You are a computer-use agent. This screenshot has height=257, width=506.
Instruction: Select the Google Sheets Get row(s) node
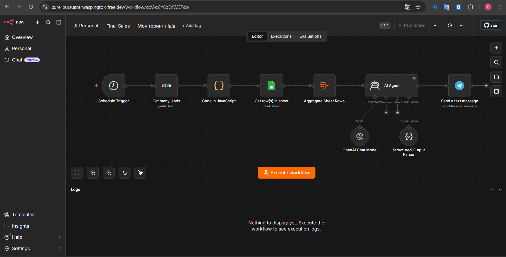272,86
